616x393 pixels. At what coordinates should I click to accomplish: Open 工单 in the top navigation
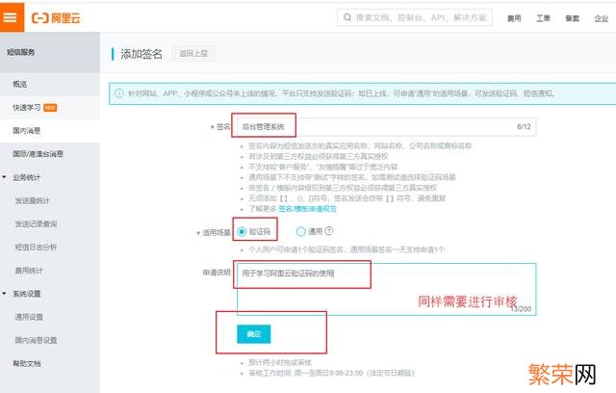click(543, 18)
